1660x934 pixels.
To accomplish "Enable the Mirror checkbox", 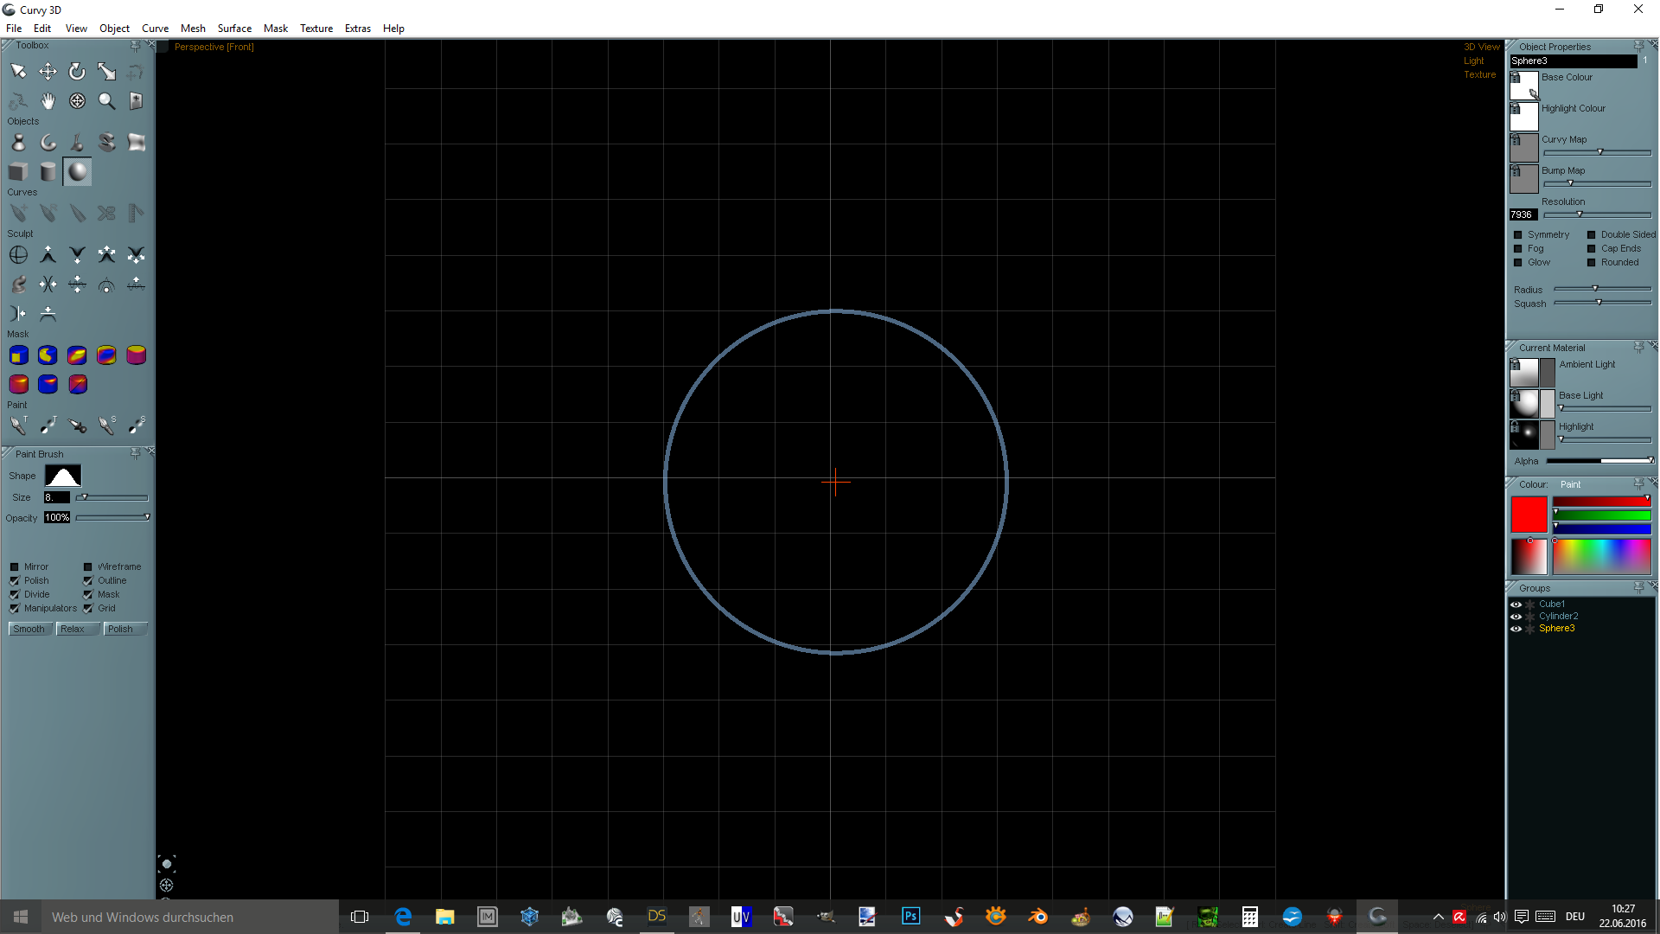I will click(x=15, y=567).
